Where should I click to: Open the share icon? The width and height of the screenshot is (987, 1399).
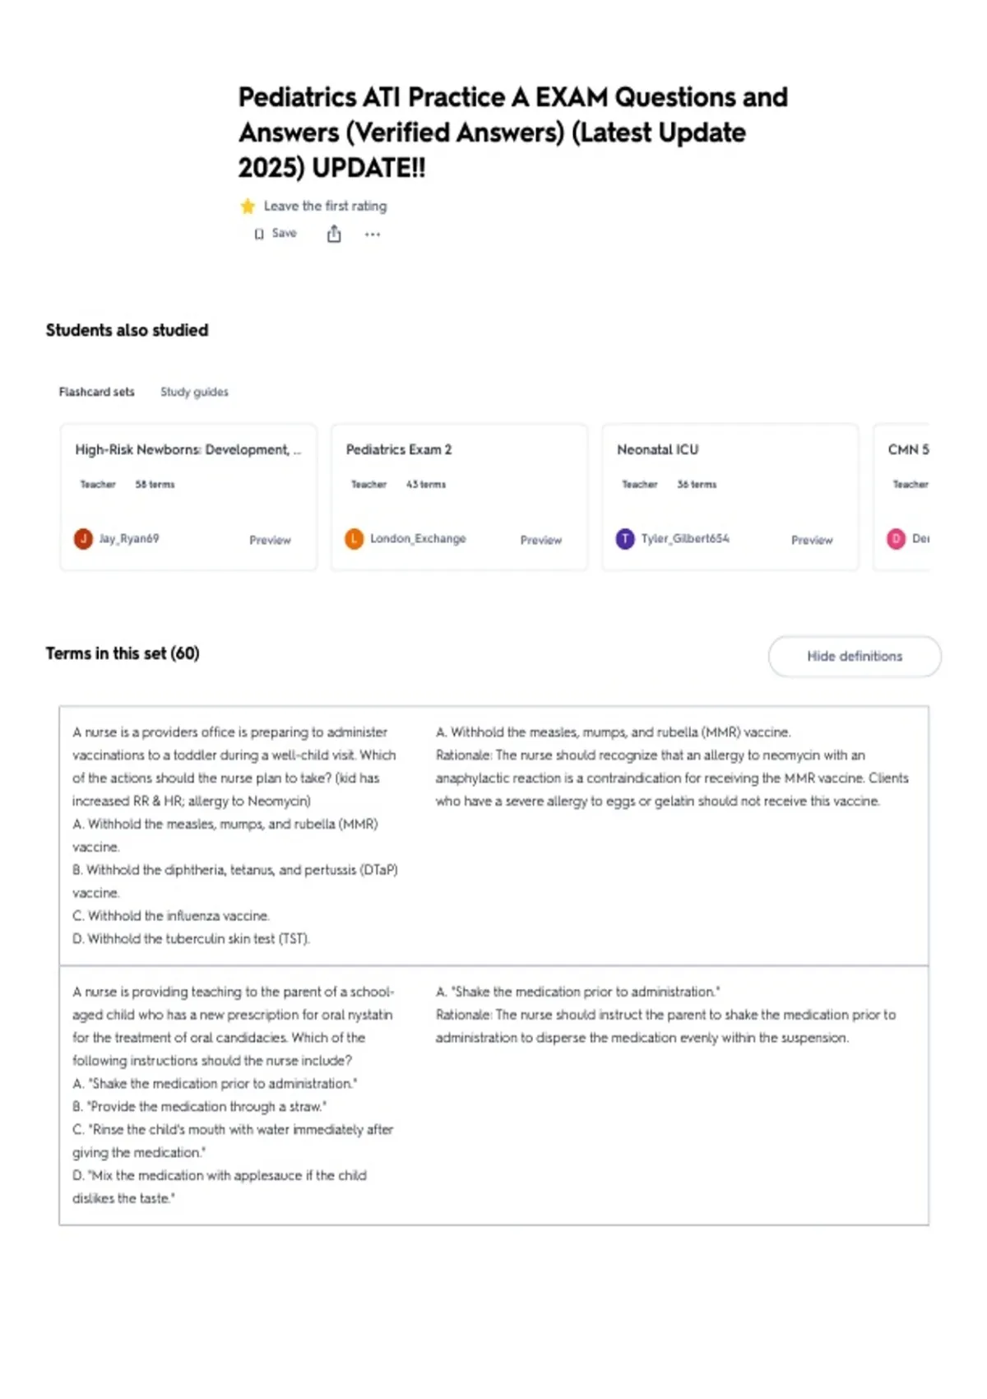click(x=334, y=234)
